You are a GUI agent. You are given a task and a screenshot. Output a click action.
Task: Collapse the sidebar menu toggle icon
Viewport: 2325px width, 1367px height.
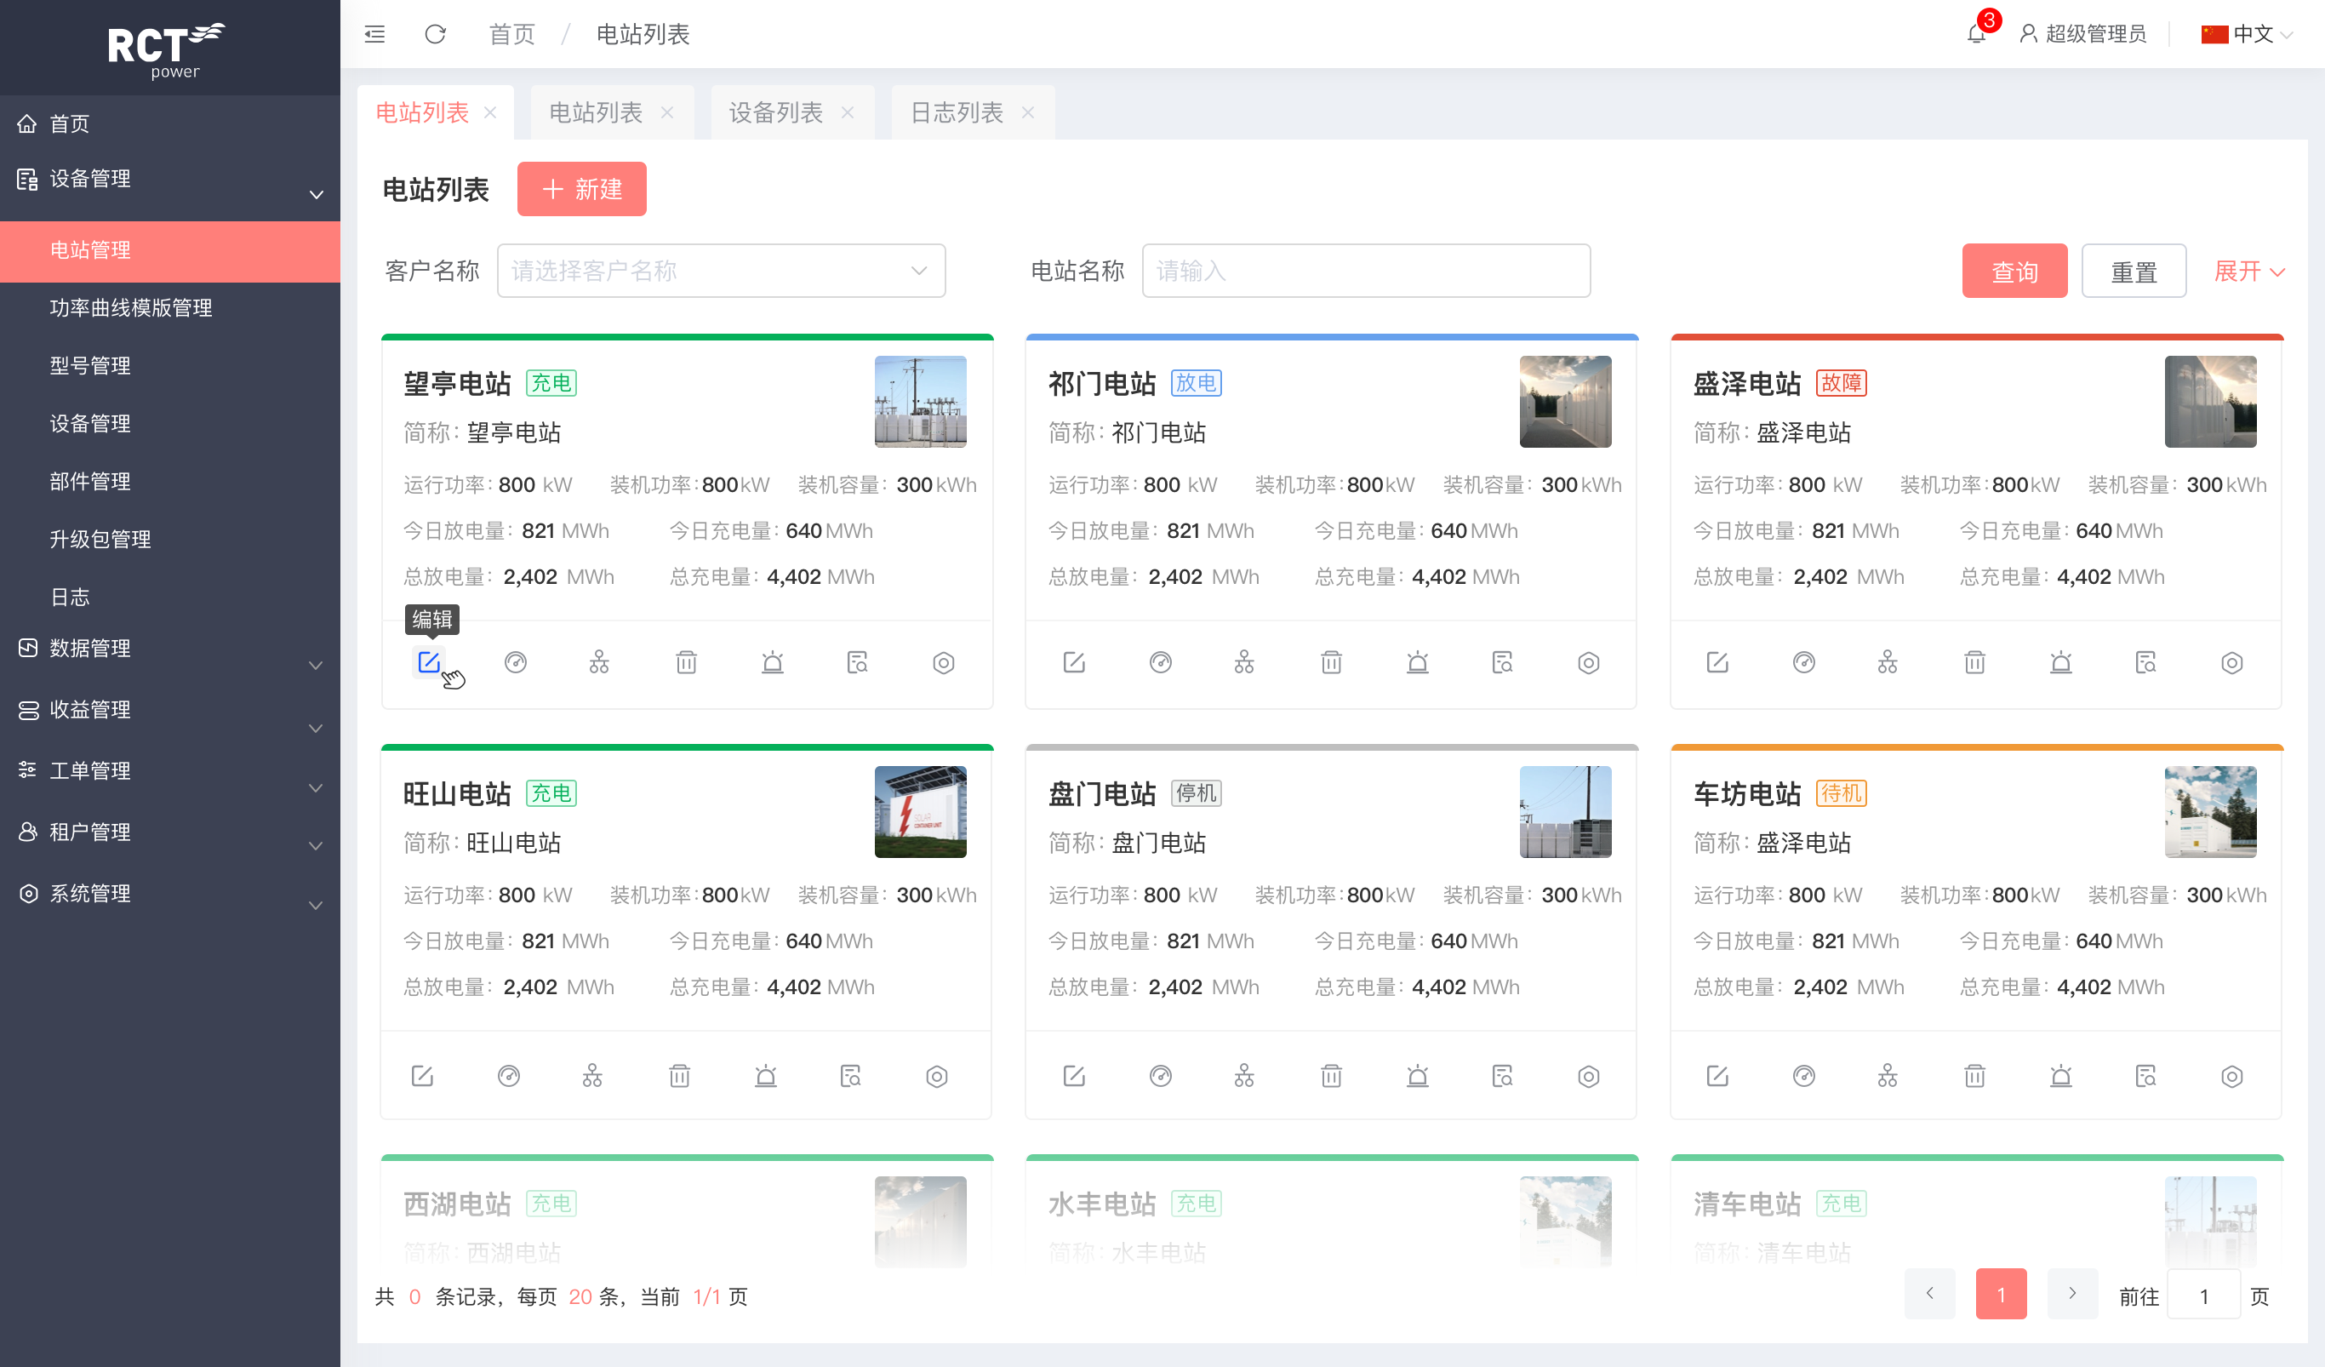click(374, 34)
